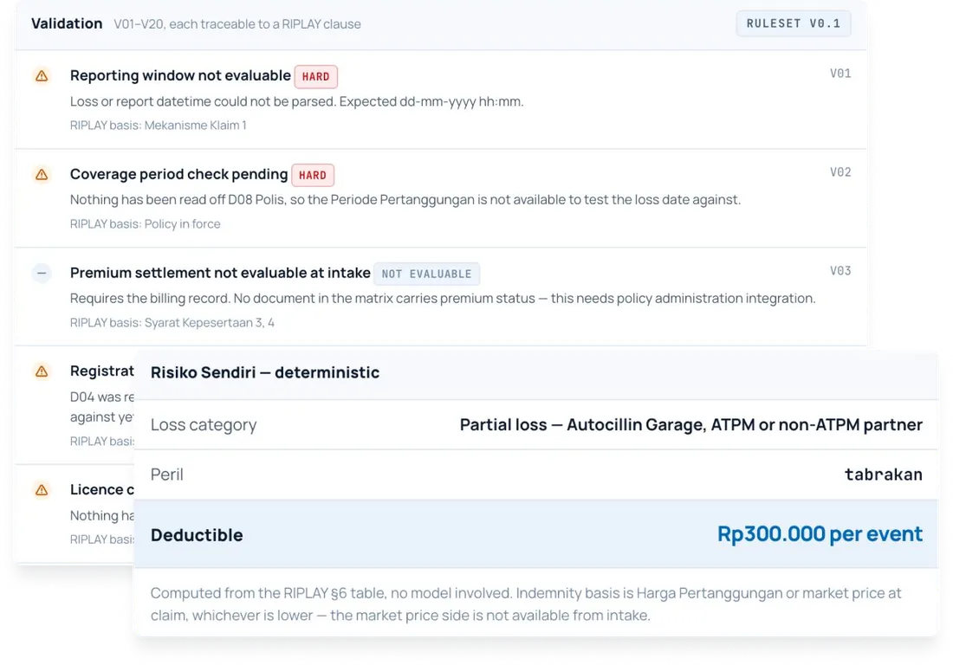
Task: Click RIPLAY basis: Syarat Kepesertaan 3, 4
Action: click(172, 322)
